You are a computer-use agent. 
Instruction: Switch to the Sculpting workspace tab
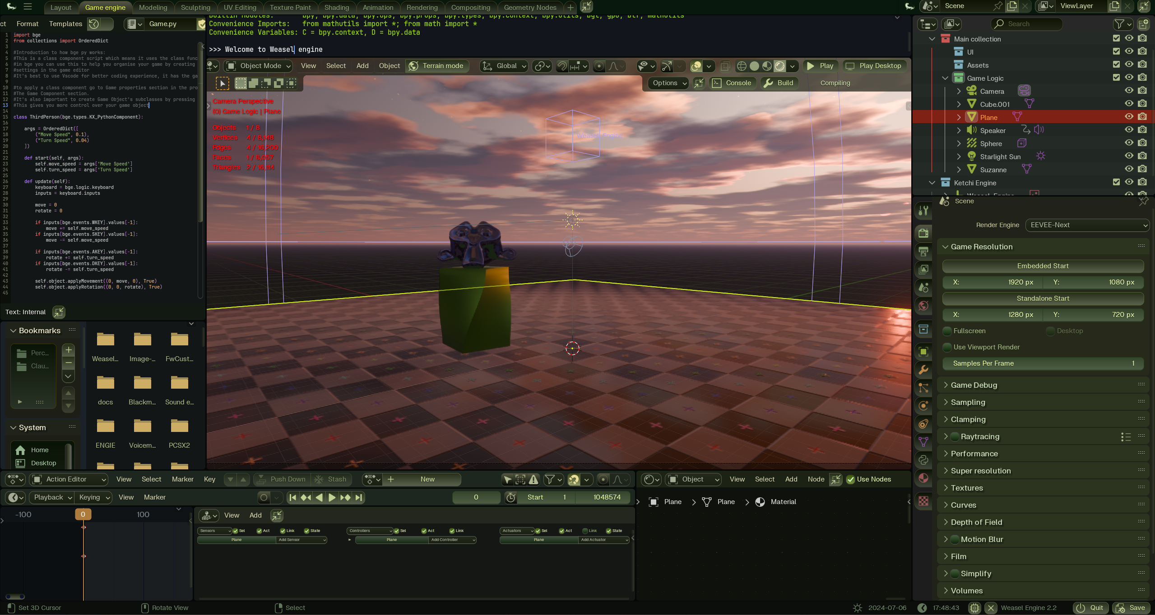point(195,8)
